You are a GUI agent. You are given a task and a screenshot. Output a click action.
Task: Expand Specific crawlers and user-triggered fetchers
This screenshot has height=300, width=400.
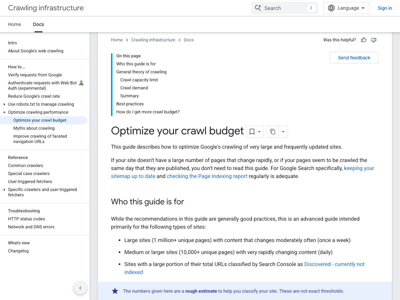click(x=4, y=190)
